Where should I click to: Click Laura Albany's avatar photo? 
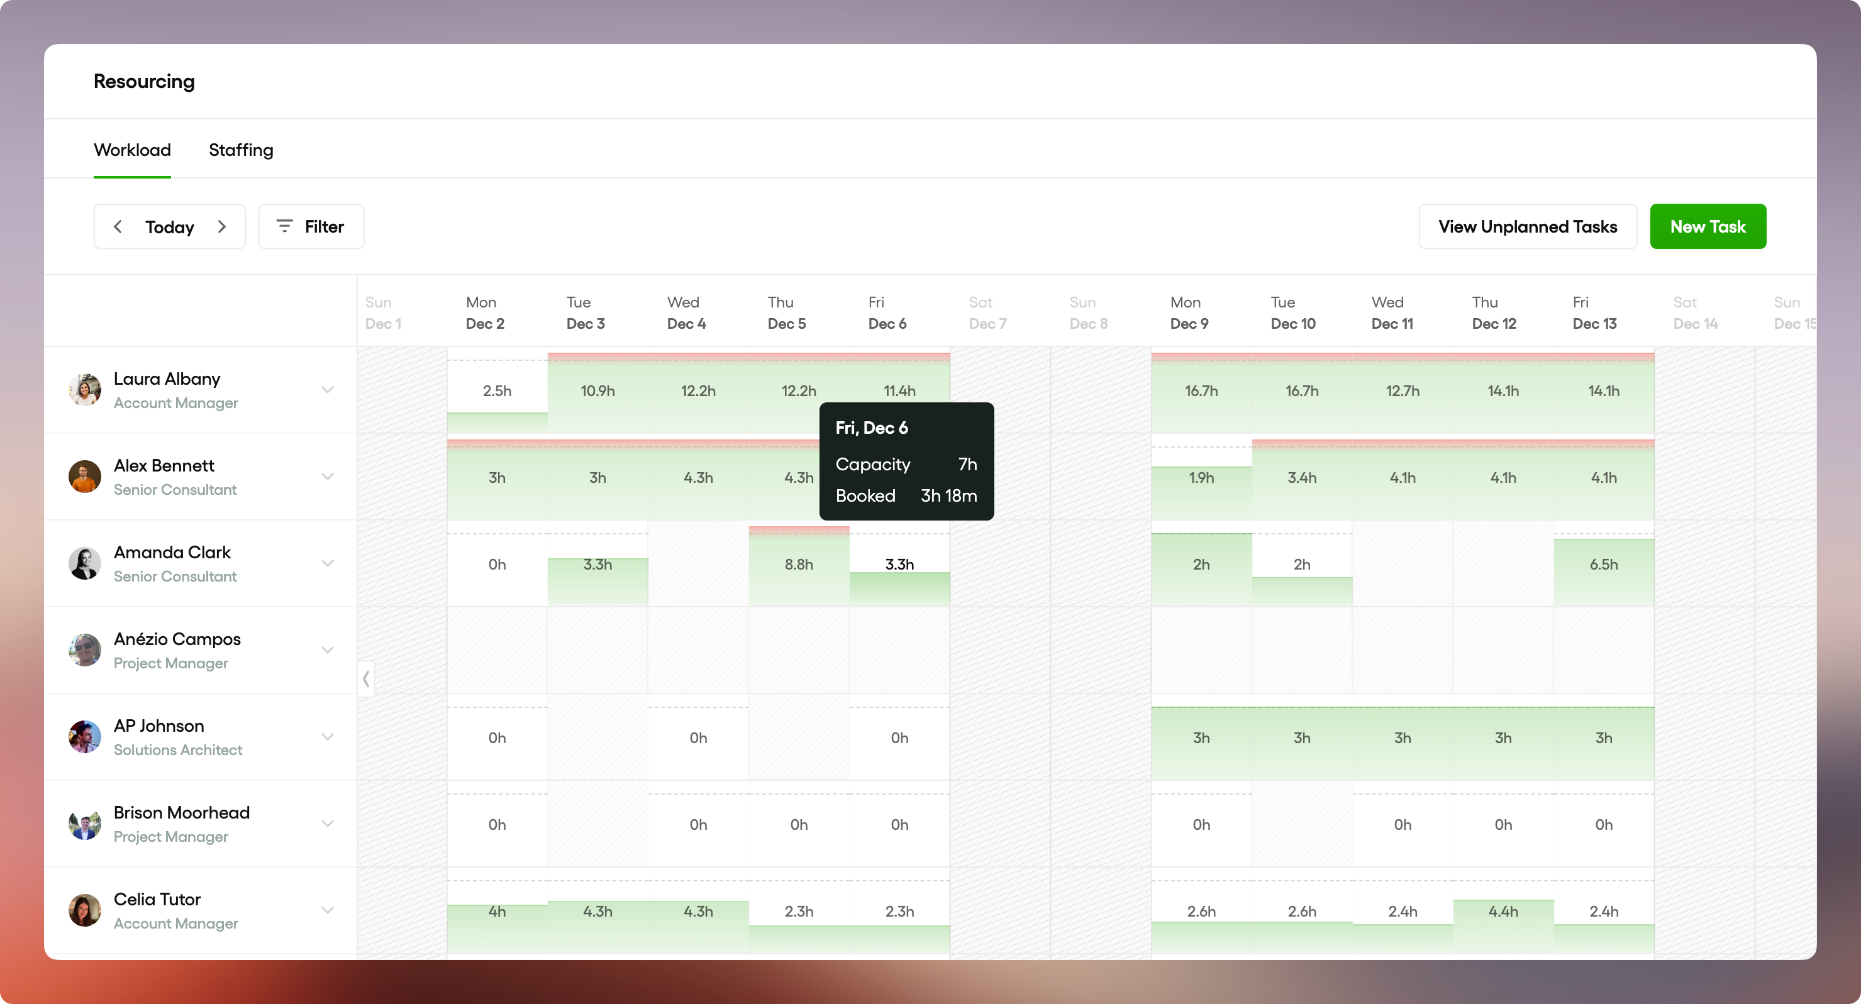84,390
